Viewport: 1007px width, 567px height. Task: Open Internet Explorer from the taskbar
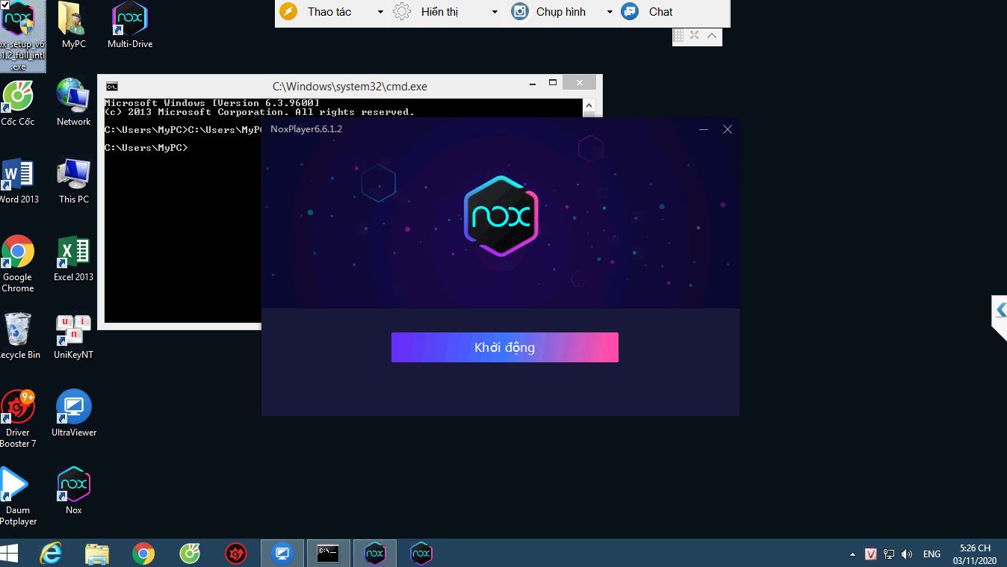[x=51, y=554]
